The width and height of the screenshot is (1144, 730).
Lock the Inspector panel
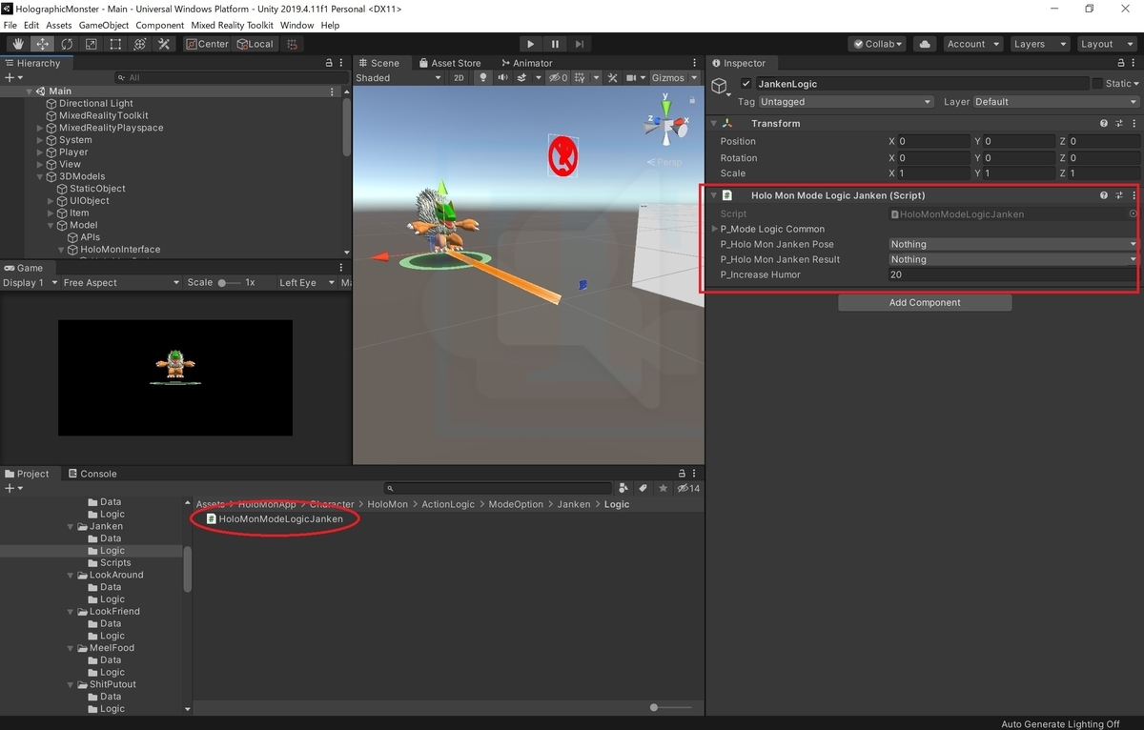click(x=1120, y=63)
